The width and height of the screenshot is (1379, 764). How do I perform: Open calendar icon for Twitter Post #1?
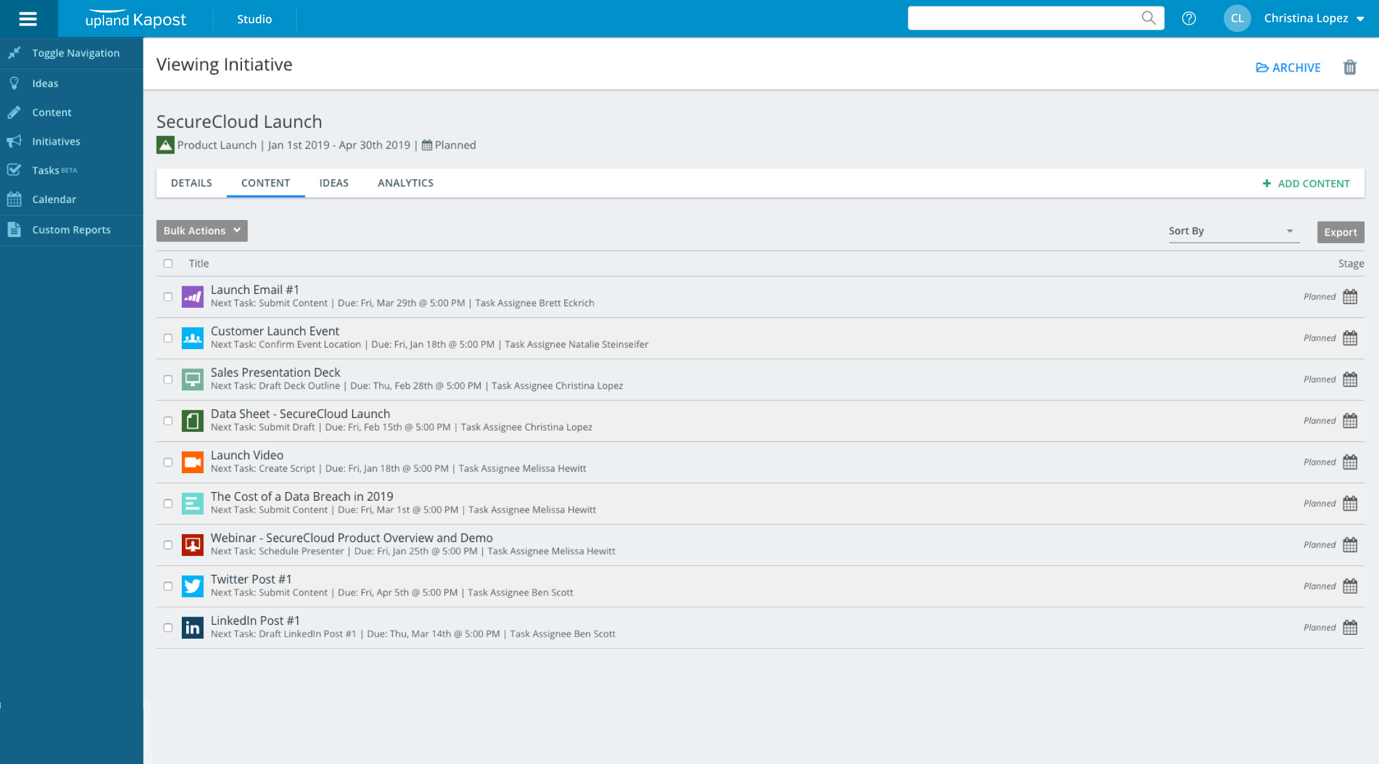click(x=1350, y=586)
